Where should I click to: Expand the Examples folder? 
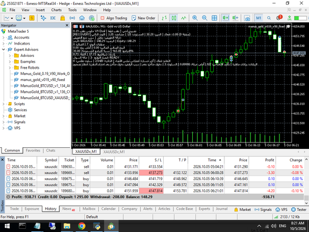pos(10,62)
